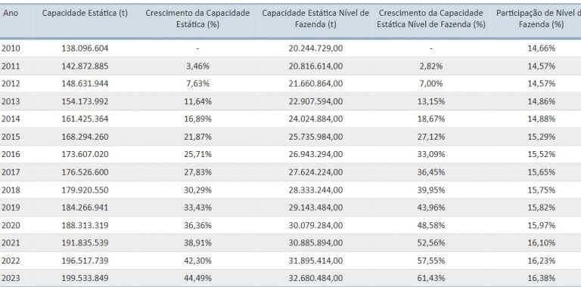
Task: Click Participação de Nível de Fazenda header
Action: point(539,19)
